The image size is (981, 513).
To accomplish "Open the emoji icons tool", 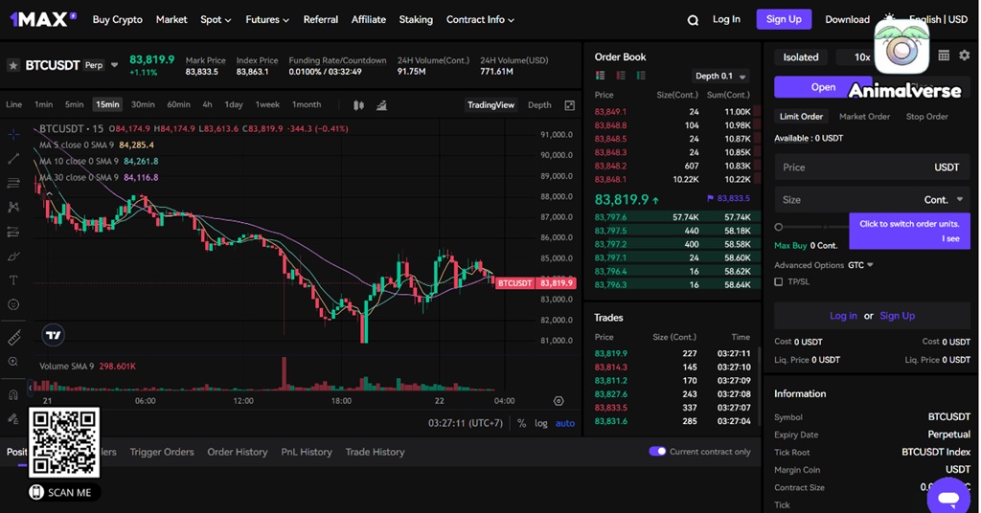I will [x=13, y=305].
